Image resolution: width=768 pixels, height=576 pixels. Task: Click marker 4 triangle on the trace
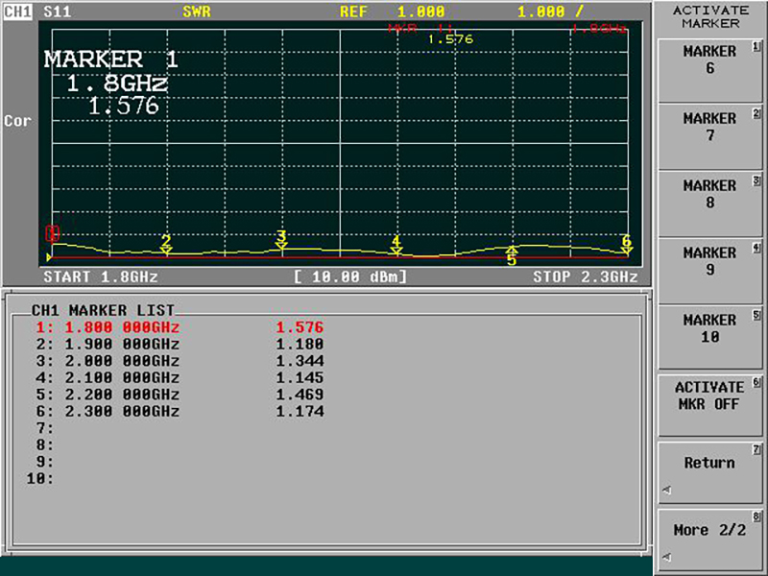click(x=396, y=245)
